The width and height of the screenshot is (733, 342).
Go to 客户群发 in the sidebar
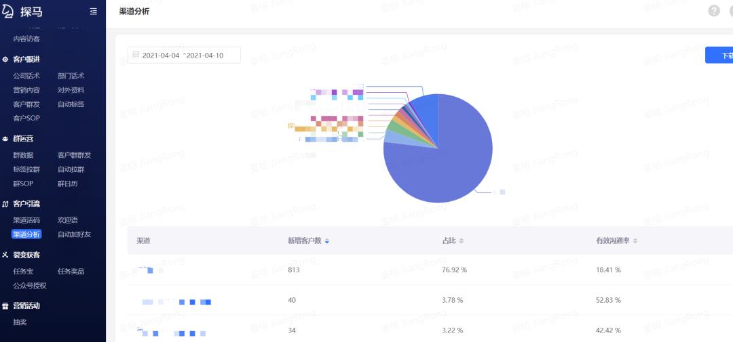coord(26,104)
